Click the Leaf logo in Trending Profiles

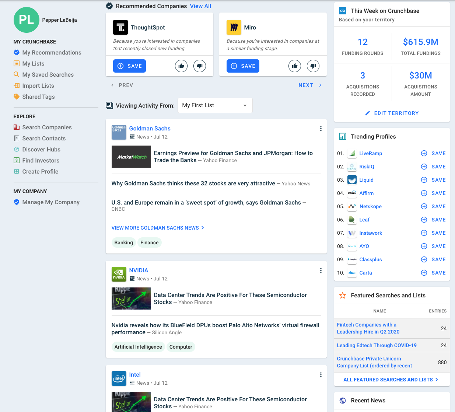(x=352, y=220)
